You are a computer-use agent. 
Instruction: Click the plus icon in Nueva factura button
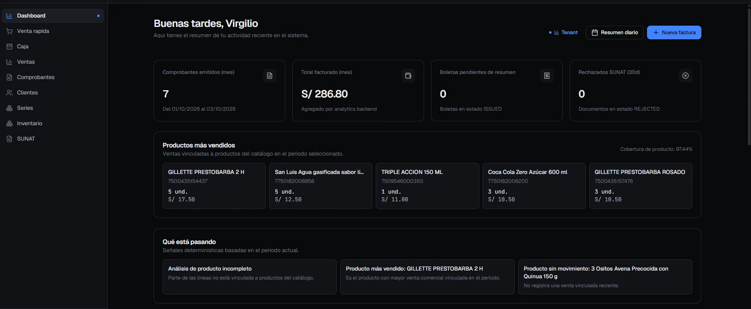coord(656,32)
